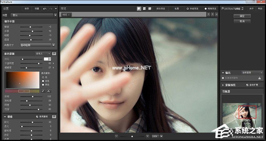The height and width of the screenshot is (141, 266).
Task: Select the 预览 1 tab
Action: click(66, 15)
